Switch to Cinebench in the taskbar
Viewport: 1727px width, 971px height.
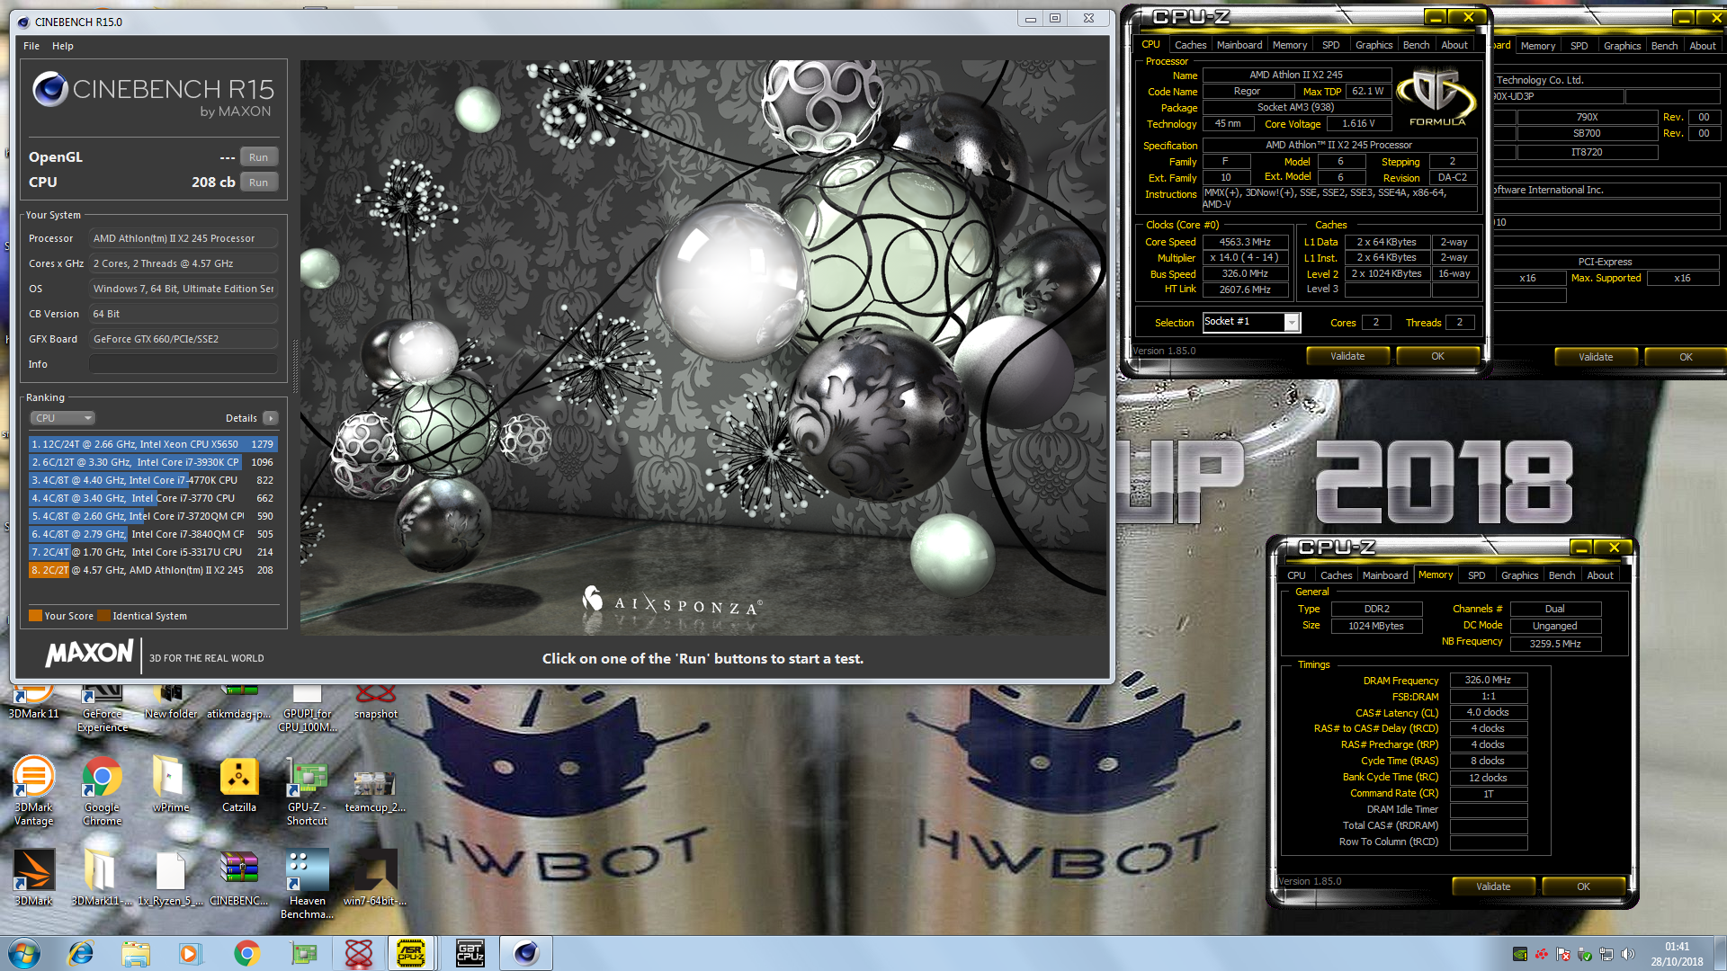pos(526,953)
